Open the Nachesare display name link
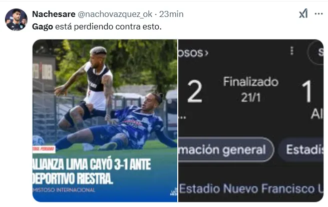The width and height of the screenshot is (328, 207). (x=54, y=14)
